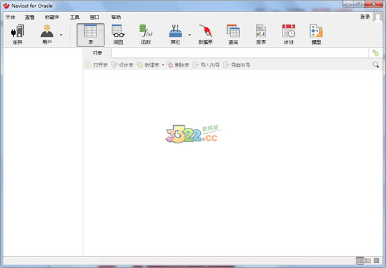Image resolution: width=386 pixels, height=268 pixels.
Task: Click the Data Pump (数据泵) icon
Action: 205,34
